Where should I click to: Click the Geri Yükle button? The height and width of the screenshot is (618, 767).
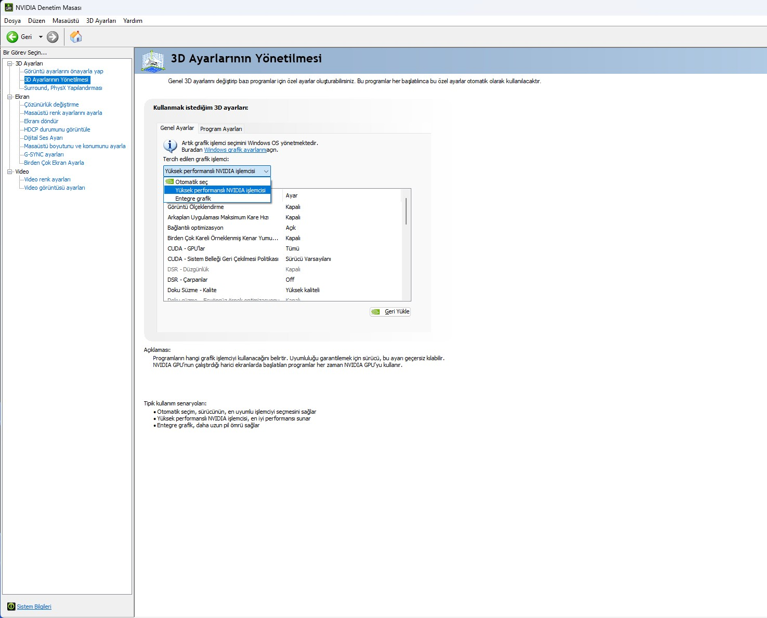pos(390,312)
